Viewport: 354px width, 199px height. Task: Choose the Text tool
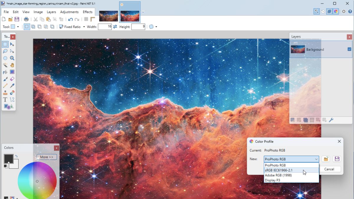[5, 100]
